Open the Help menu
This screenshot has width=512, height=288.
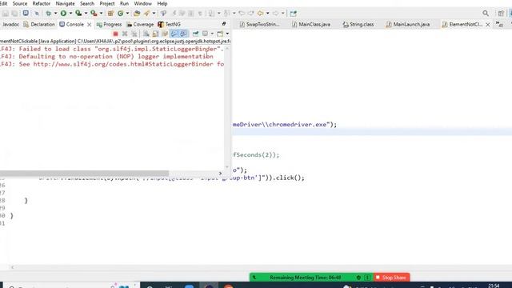tap(162, 3)
